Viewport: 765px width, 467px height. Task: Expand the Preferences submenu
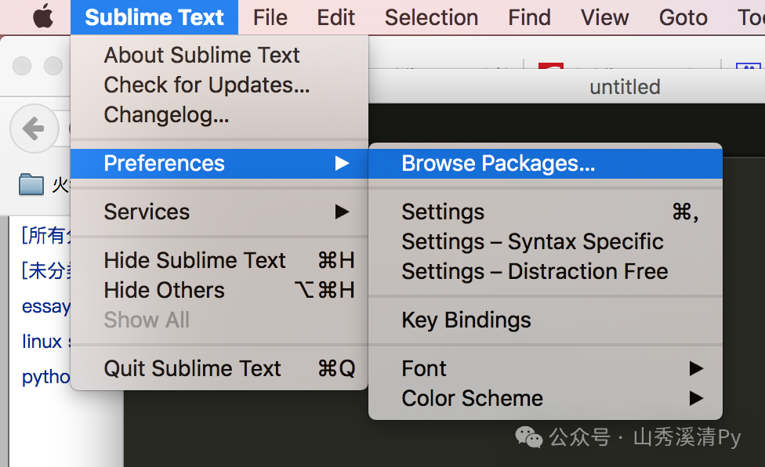point(219,163)
